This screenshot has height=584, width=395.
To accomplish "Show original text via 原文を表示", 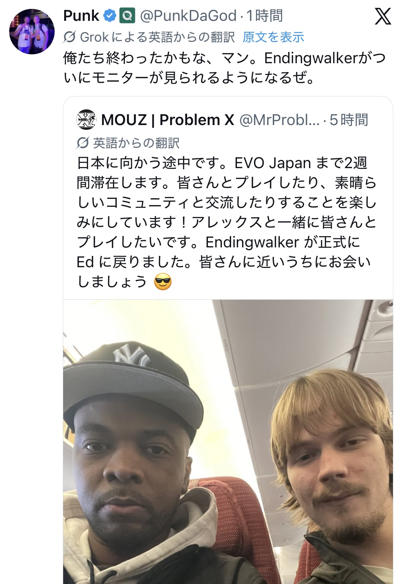I will click(273, 37).
